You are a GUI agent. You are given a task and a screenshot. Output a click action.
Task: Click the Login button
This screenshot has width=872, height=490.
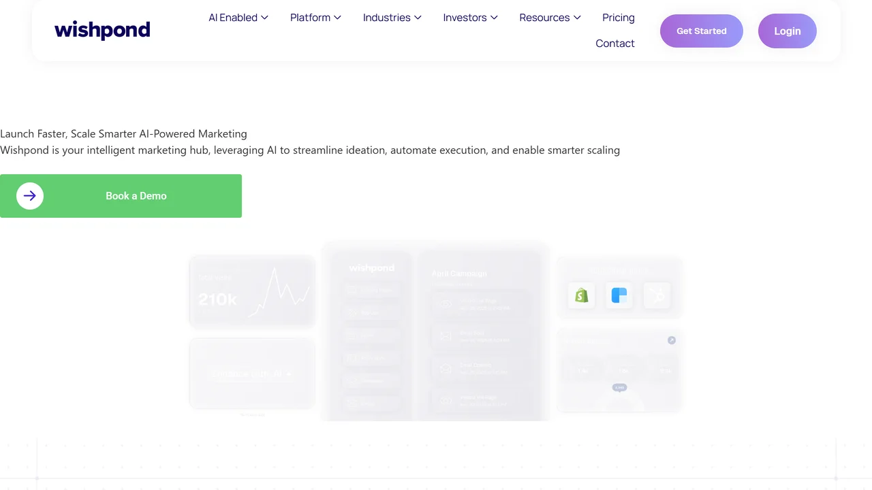(788, 31)
